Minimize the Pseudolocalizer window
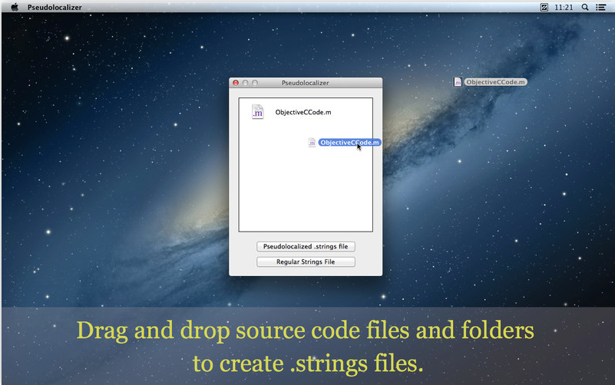The height and width of the screenshot is (385, 615). 245,83
